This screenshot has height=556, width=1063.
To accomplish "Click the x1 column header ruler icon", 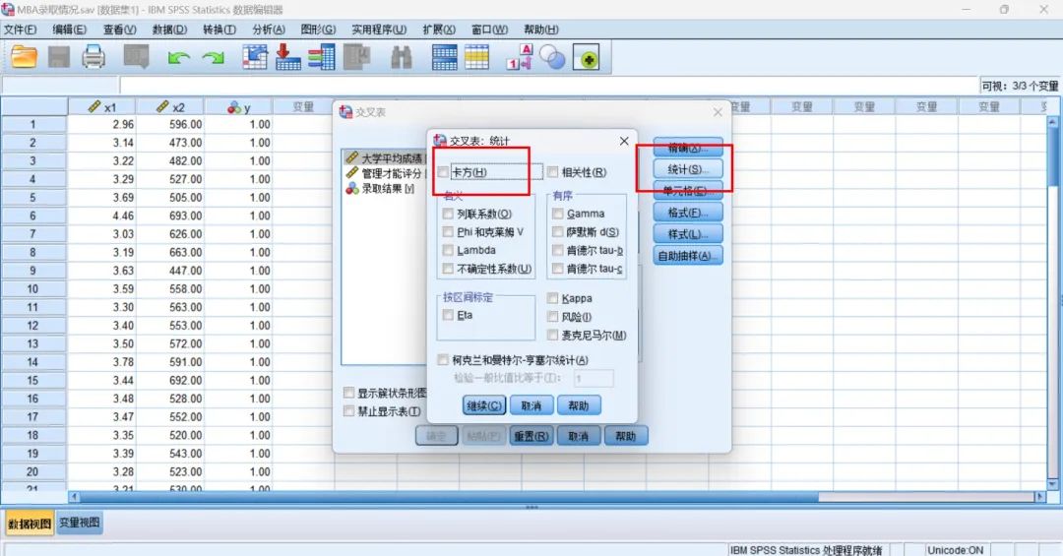I will coord(94,107).
